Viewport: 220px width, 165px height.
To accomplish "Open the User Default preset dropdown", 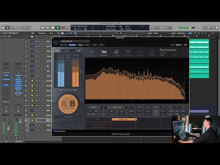I will point(75,41).
